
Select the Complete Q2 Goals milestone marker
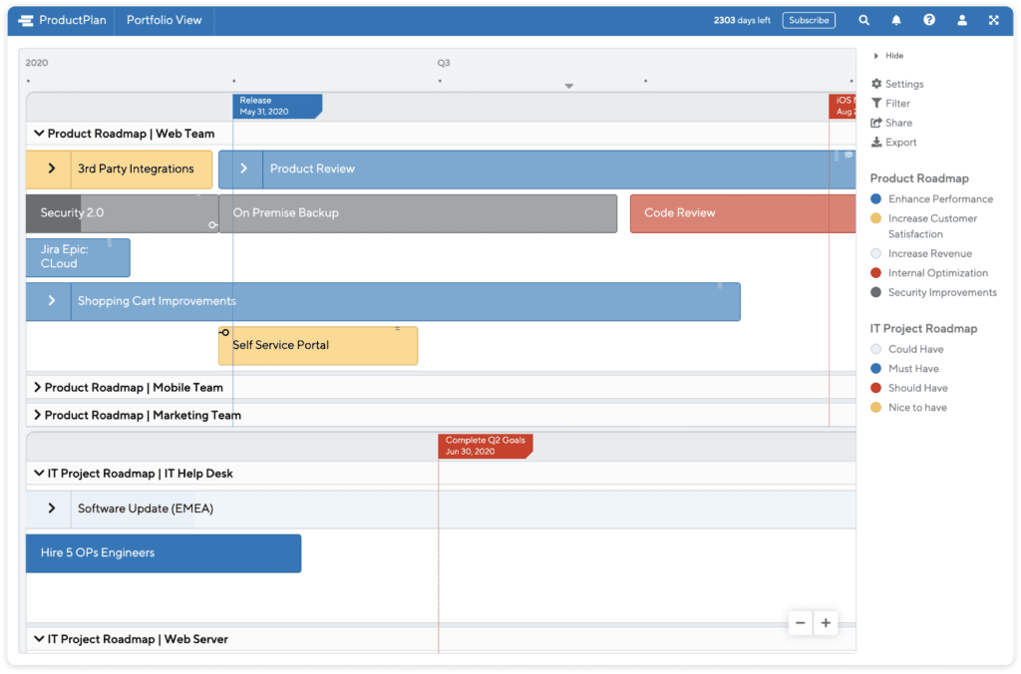(485, 446)
